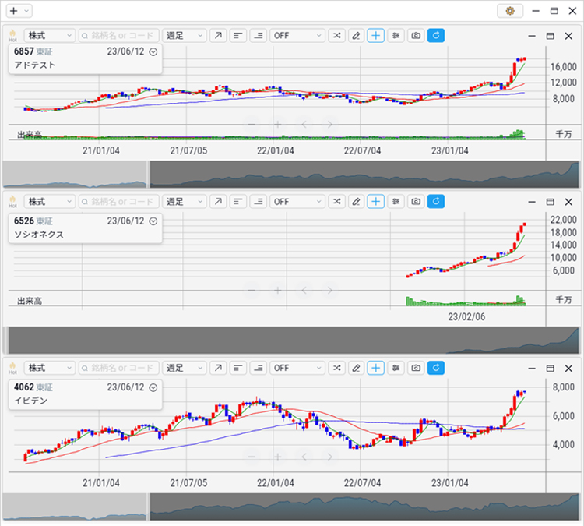Toggle crosshair cursor in the Ibiden chart
The height and width of the screenshot is (526, 584).
pos(376,368)
